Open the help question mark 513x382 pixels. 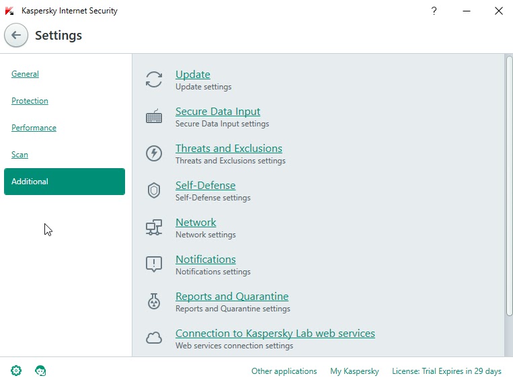(x=434, y=11)
